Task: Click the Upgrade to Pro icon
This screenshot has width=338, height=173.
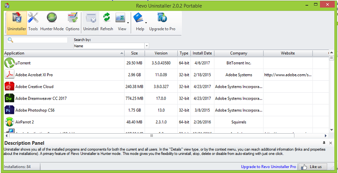Action: (162, 18)
